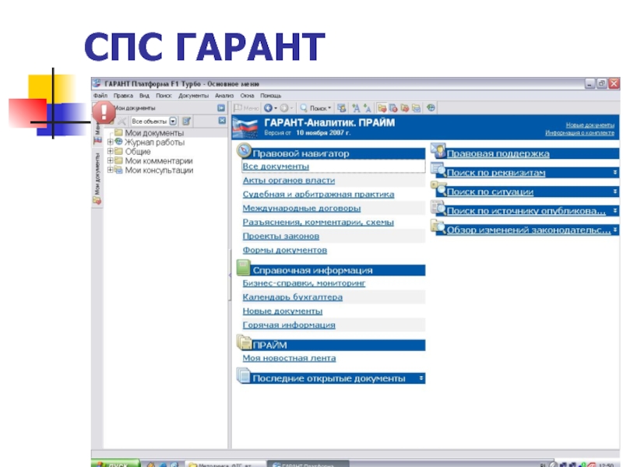Open the Анализ menu

click(x=224, y=96)
